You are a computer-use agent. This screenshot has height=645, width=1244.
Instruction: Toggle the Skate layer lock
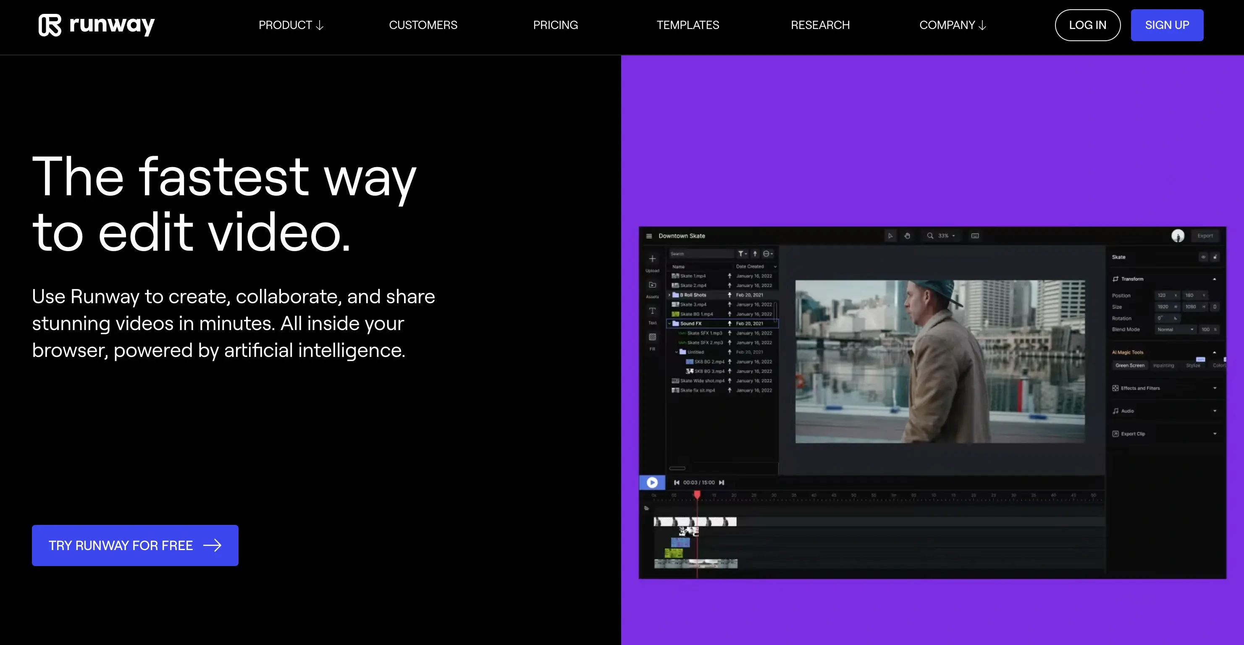(1215, 257)
